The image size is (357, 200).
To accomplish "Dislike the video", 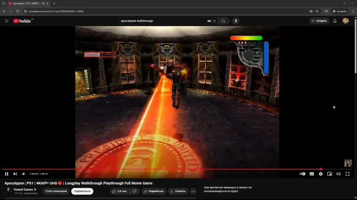I will tap(135, 191).
